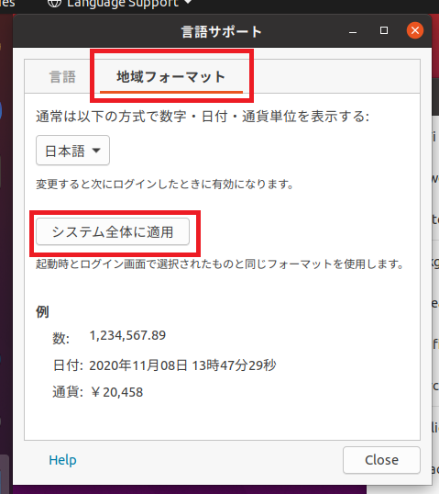Switch to the 言語 tab

pyautogui.click(x=62, y=77)
